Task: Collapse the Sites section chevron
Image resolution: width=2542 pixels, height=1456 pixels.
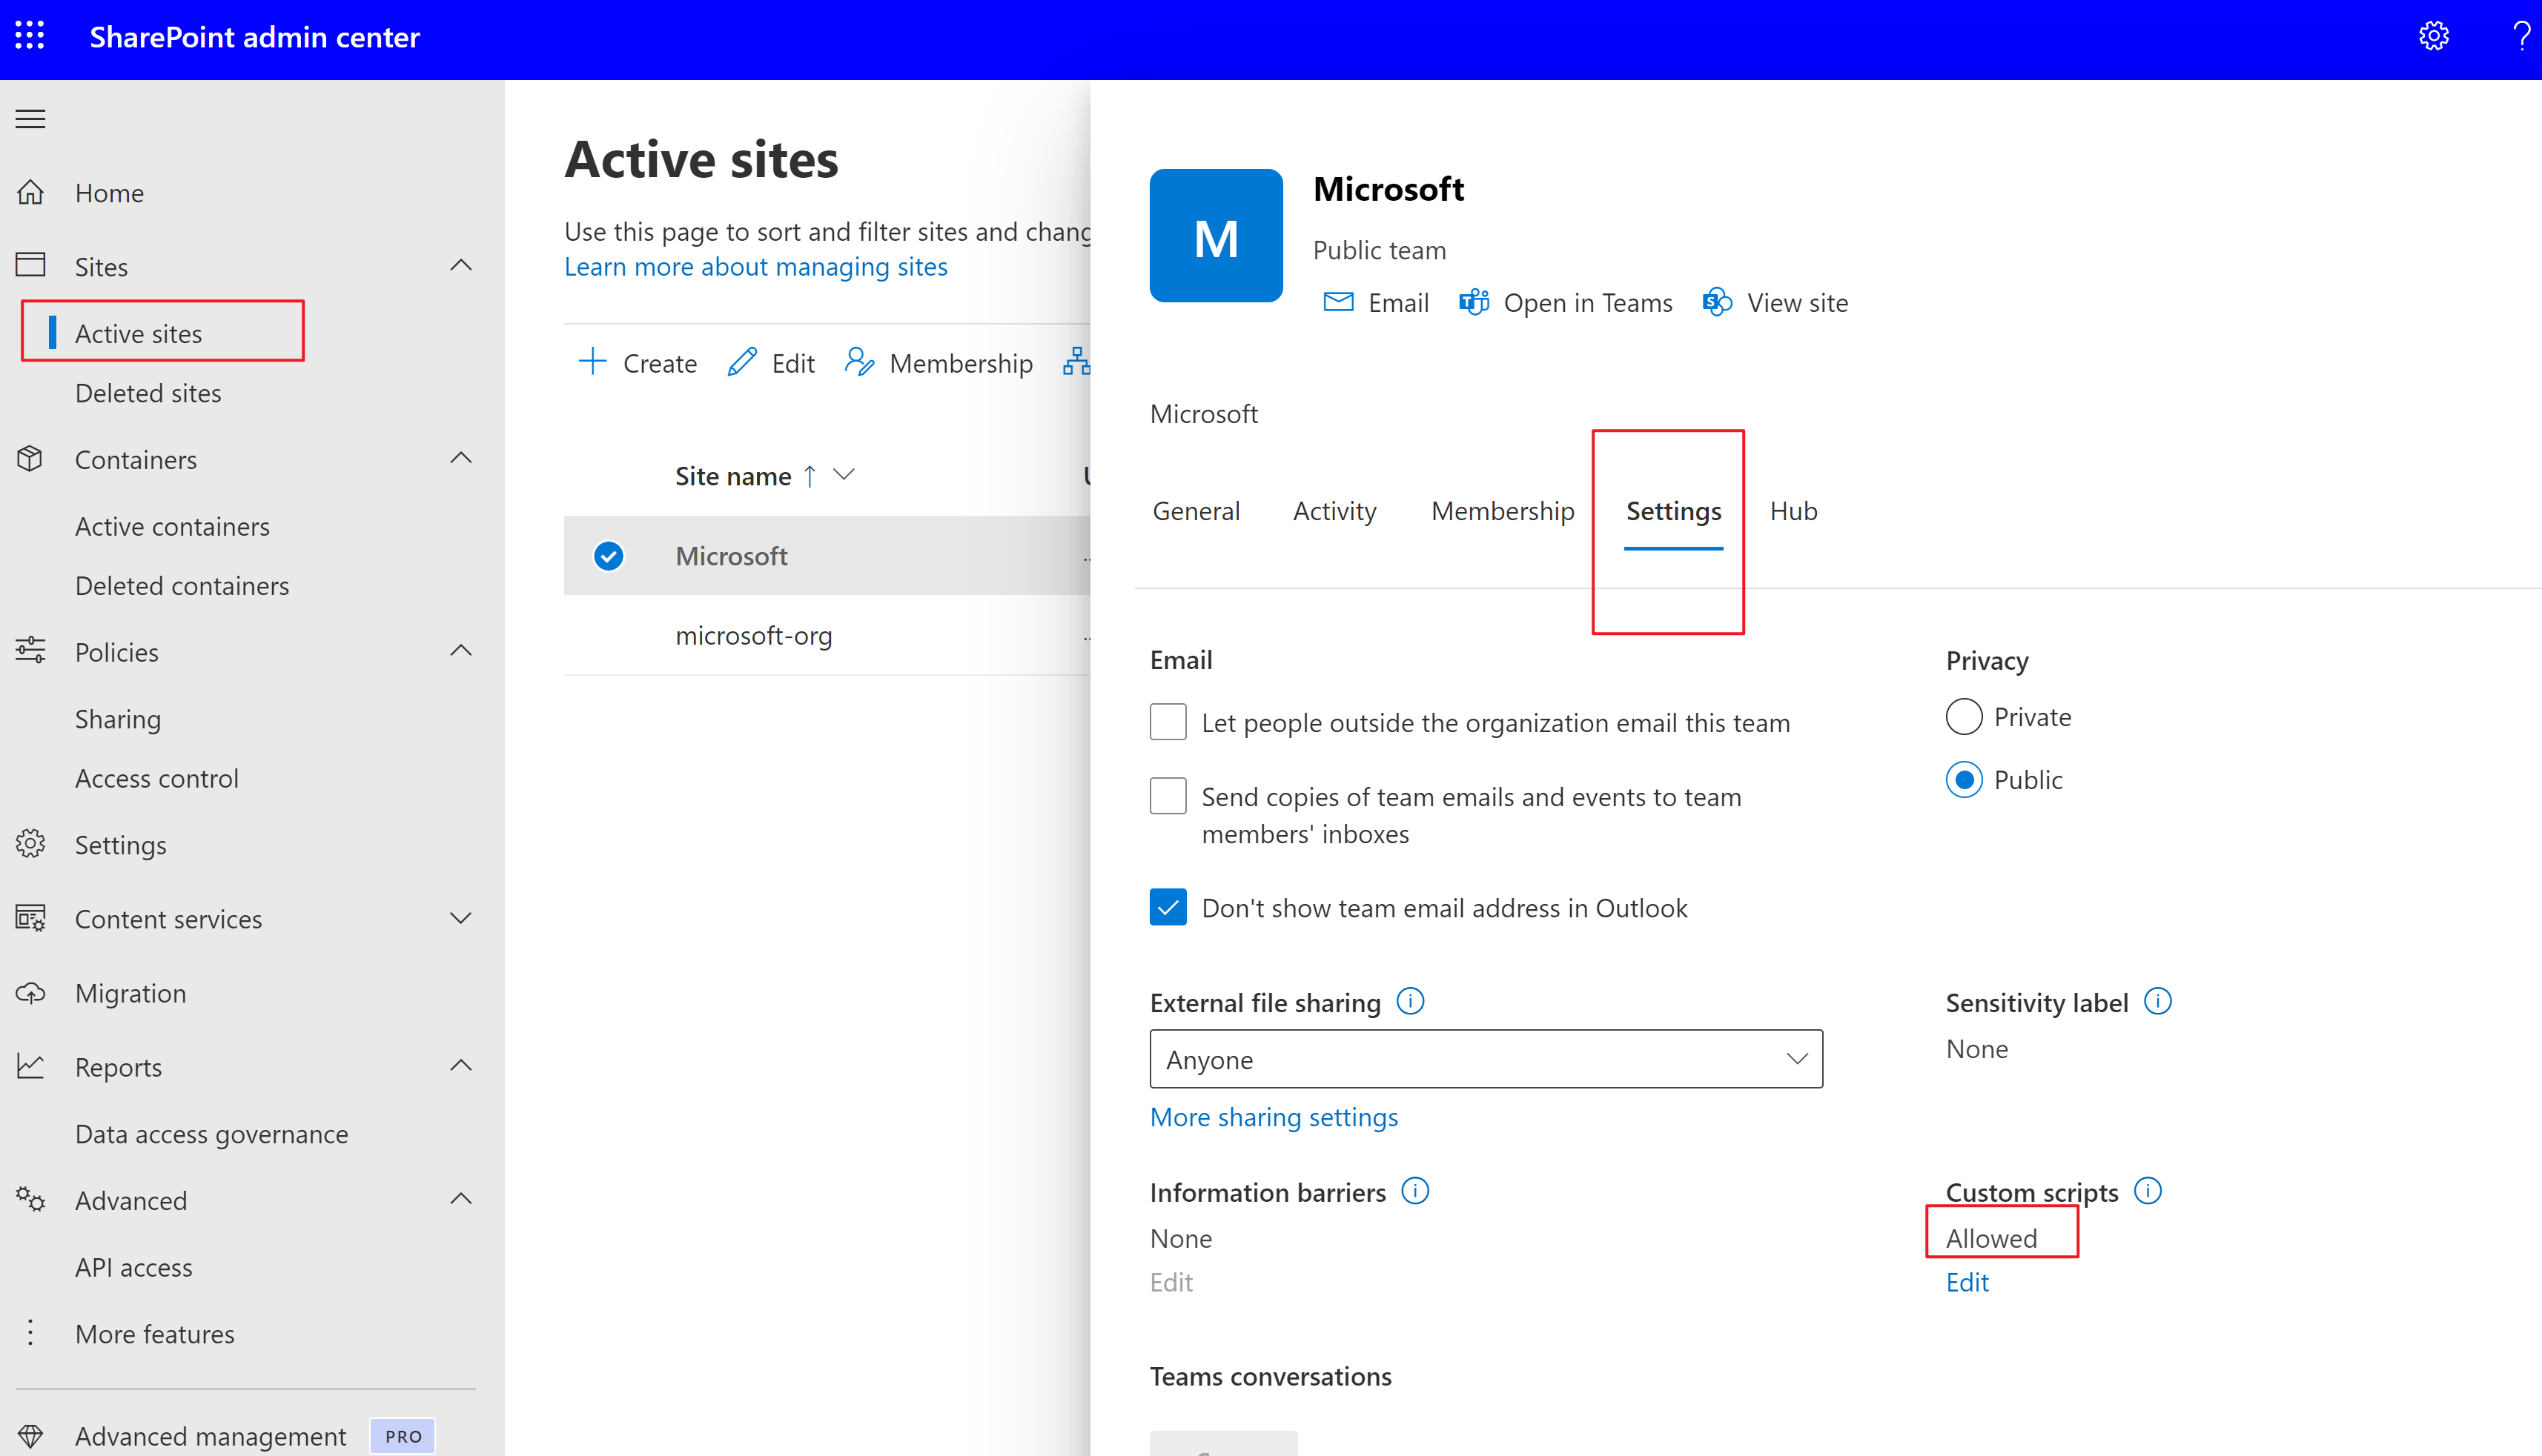Action: [460, 266]
